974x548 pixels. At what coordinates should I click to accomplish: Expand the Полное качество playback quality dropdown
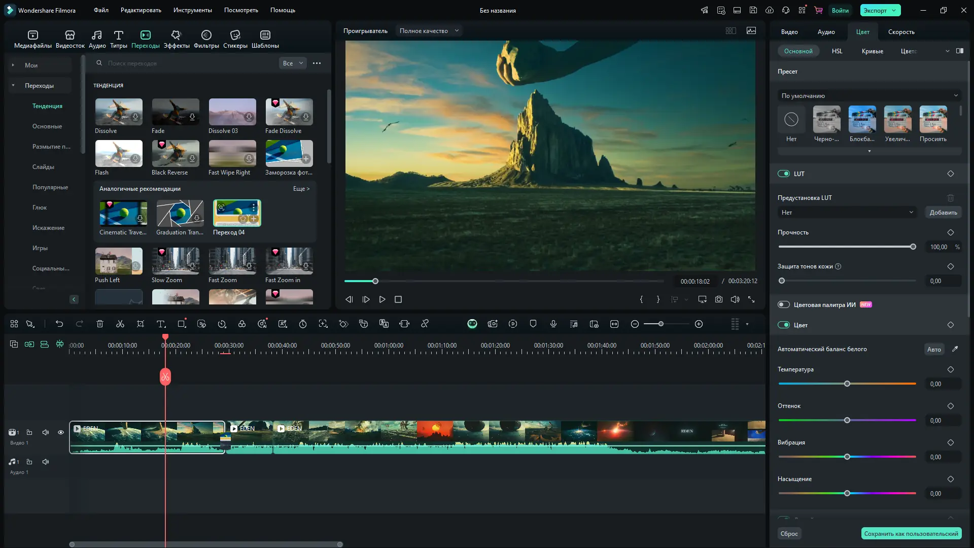429,31
